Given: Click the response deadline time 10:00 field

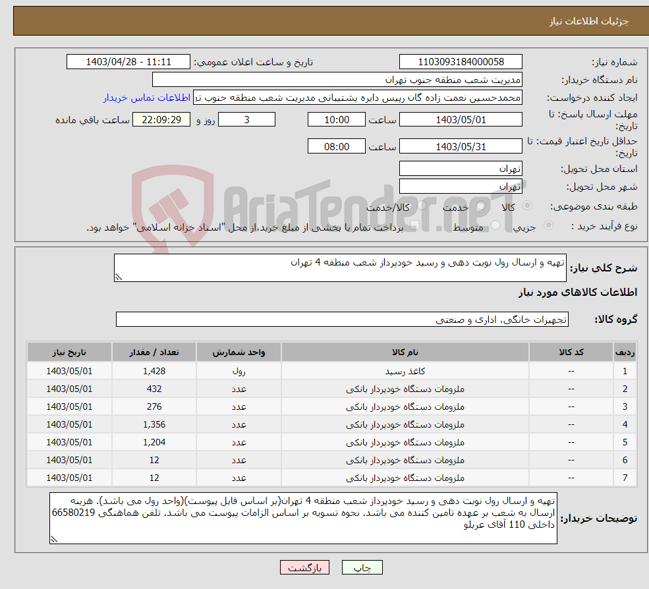Looking at the screenshot, I should coord(337,120).
